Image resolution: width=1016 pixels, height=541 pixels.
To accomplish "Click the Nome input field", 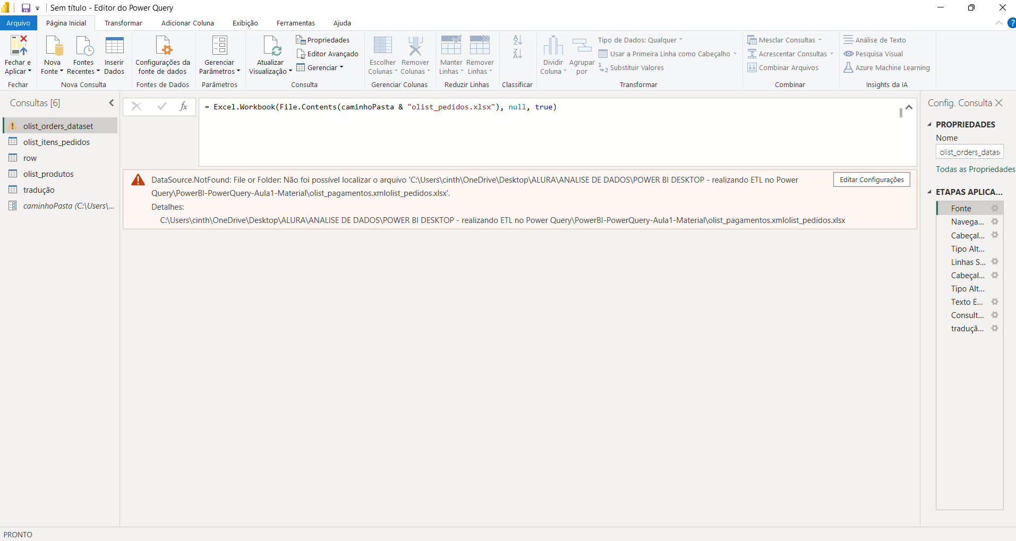I will [x=969, y=152].
